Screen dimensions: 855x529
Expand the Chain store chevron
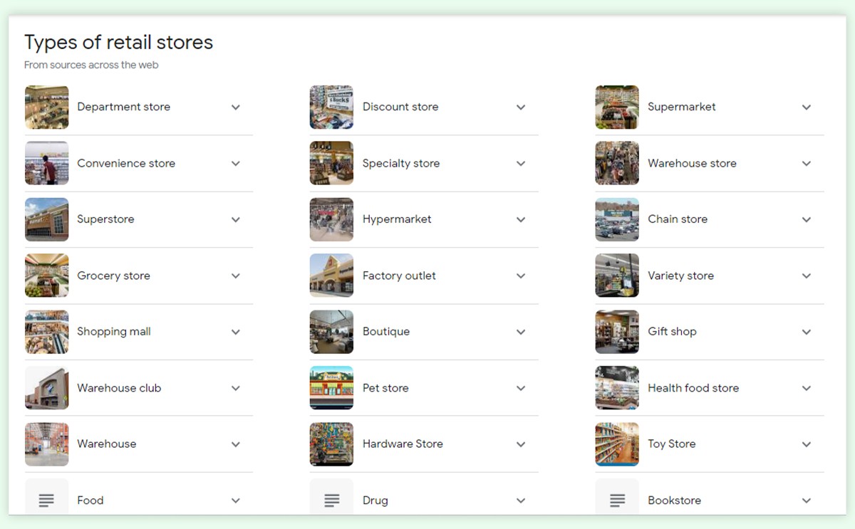pos(807,220)
